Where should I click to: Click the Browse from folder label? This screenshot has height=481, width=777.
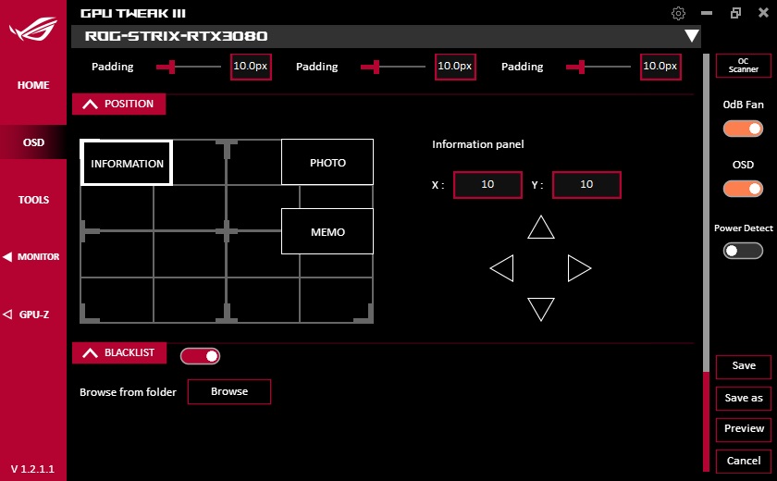click(x=128, y=392)
